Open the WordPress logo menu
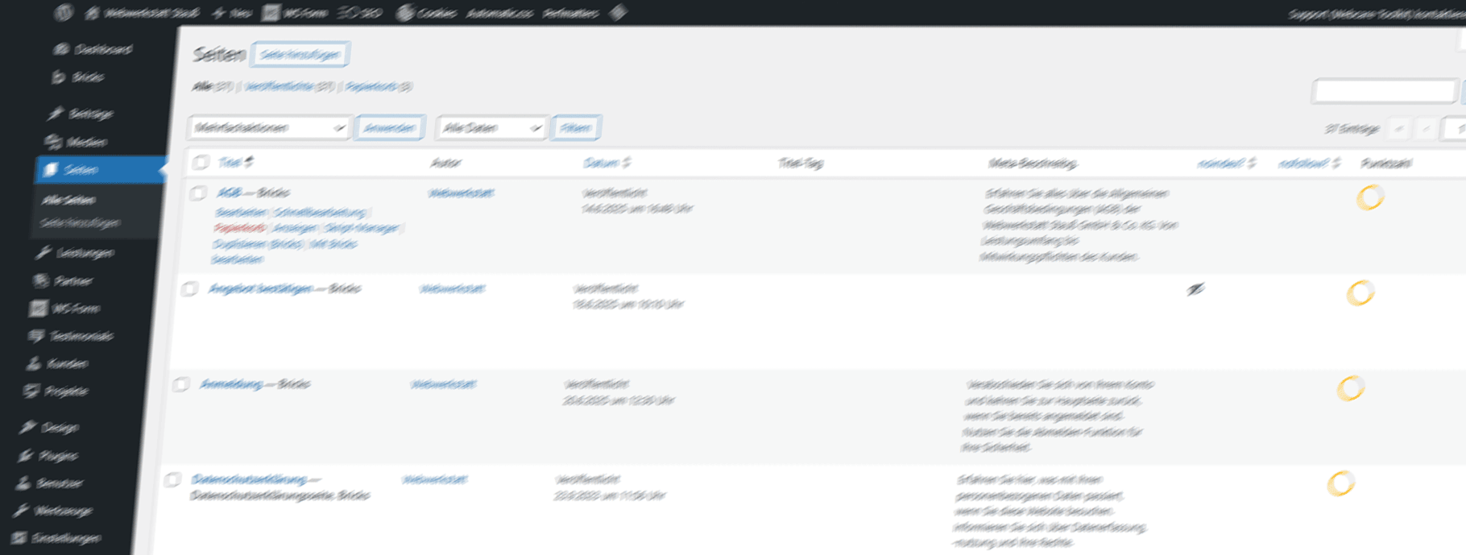Image resolution: width=1466 pixels, height=555 pixels. coord(64,13)
